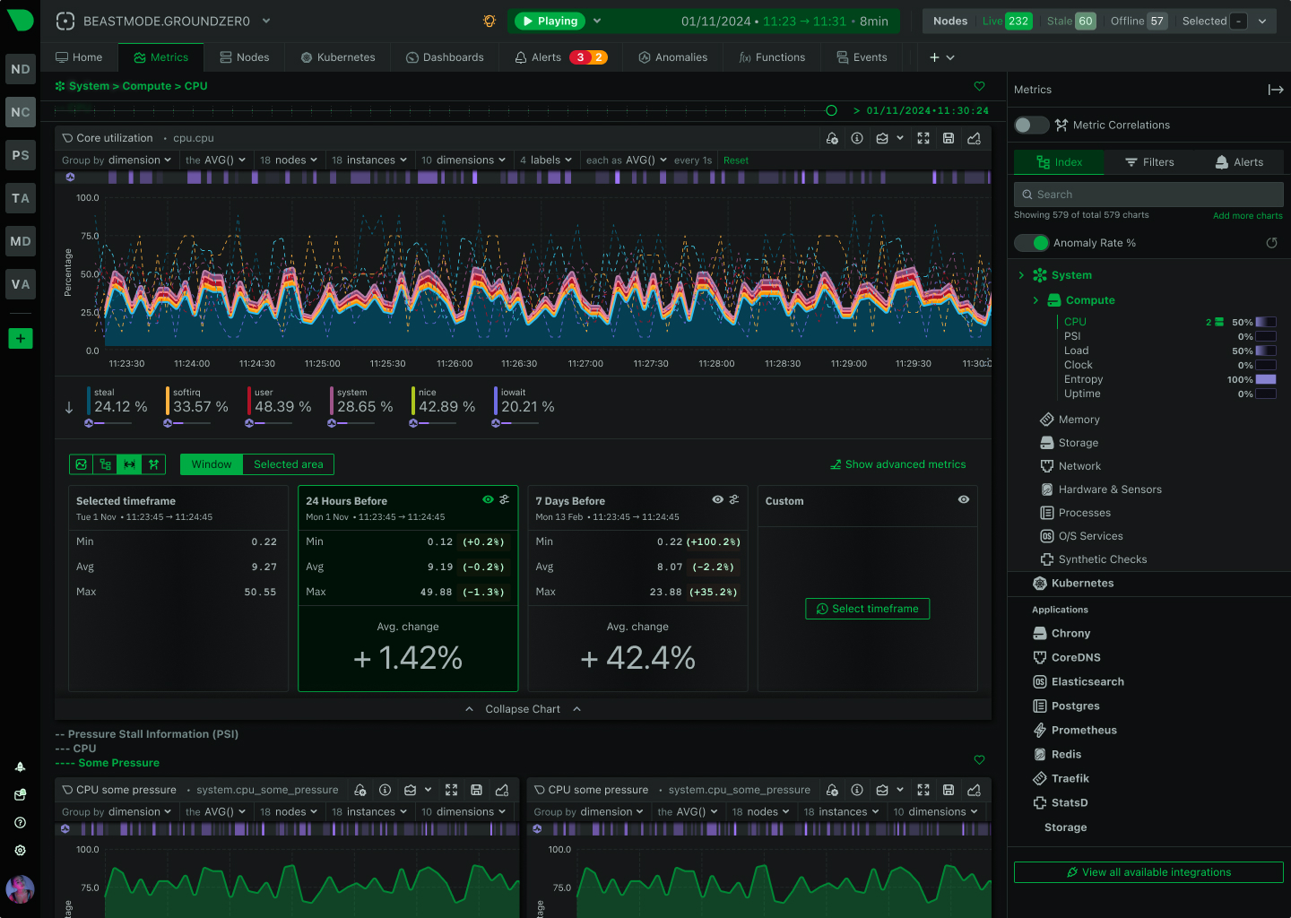Open the add new space icon in left sidebar

(20, 339)
